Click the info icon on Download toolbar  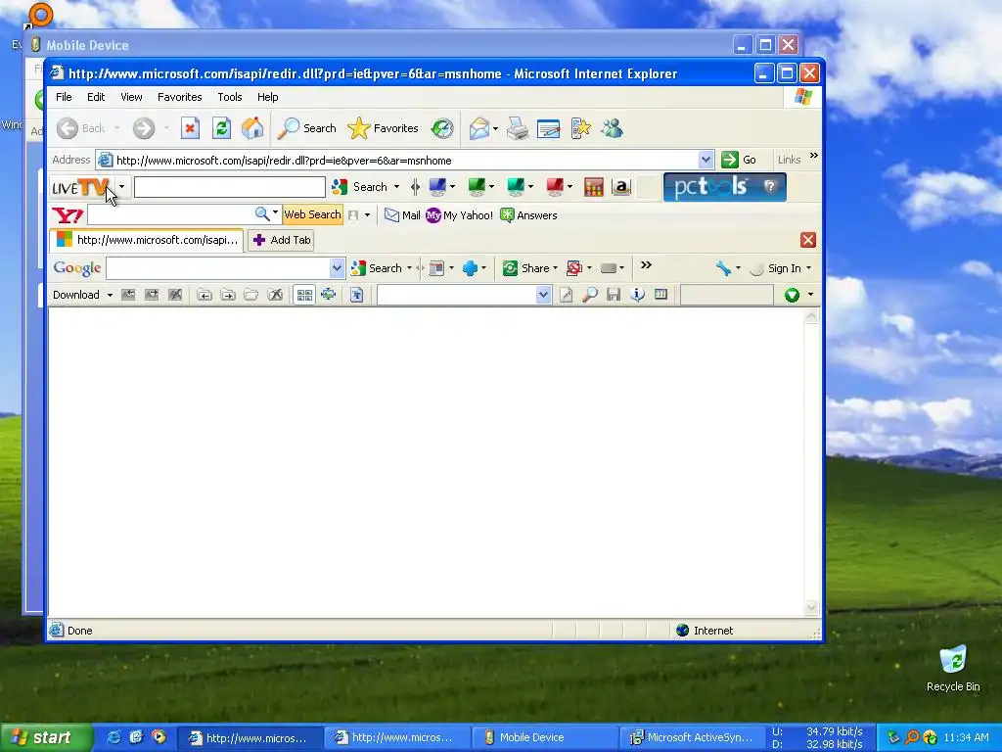tap(637, 295)
